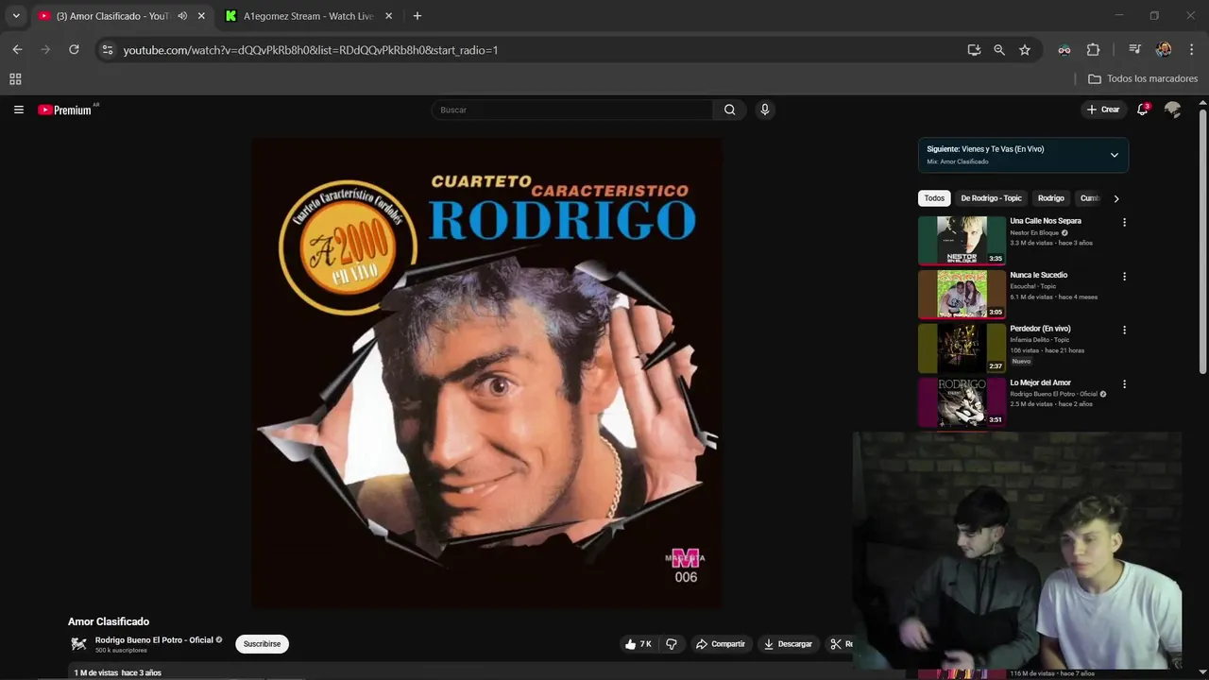Image resolution: width=1209 pixels, height=680 pixels.
Task: Open the Crear menu button
Action: pos(1103,110)
